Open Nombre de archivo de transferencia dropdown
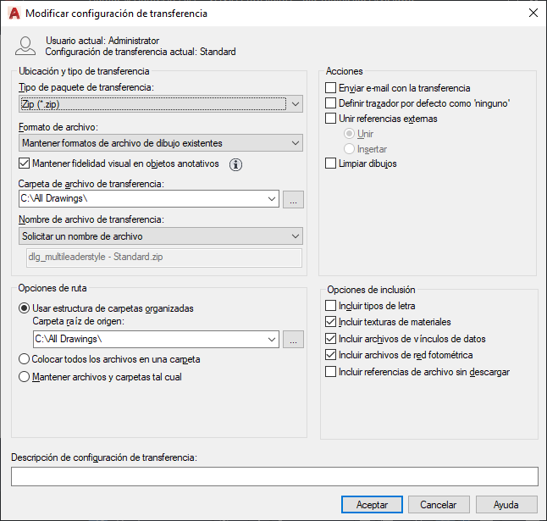 point(161,236)
